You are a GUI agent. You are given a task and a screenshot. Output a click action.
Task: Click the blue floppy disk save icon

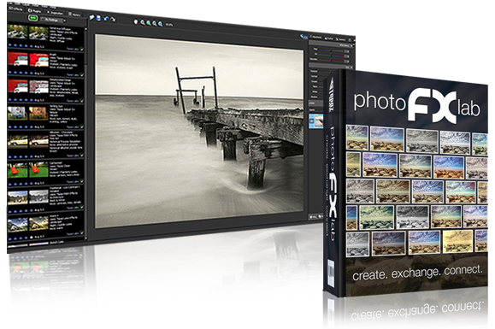point(98,18)
